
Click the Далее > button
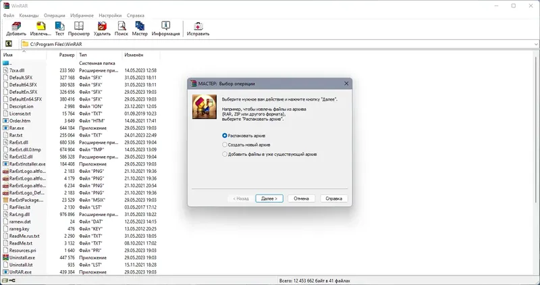(269, 199)
